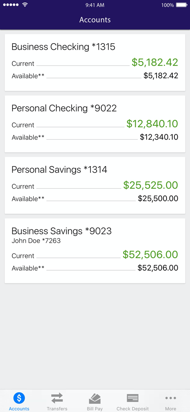Click the $12,840.10 current balance
This screenshot has width=190, height=412.
152,124
